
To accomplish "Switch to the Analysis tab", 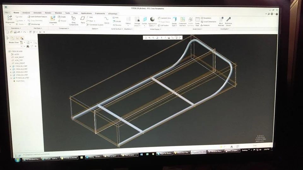I will tap(26, 13).
